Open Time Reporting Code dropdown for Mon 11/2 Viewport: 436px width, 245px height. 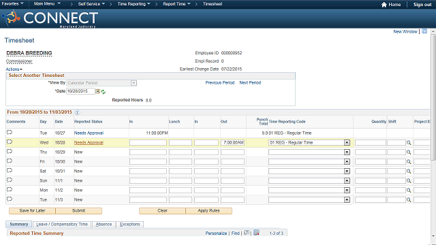point(347,191)
